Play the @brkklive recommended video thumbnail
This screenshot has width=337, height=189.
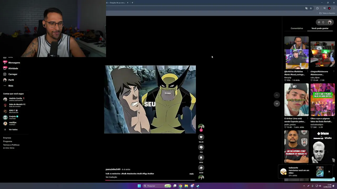pos(296,52)
